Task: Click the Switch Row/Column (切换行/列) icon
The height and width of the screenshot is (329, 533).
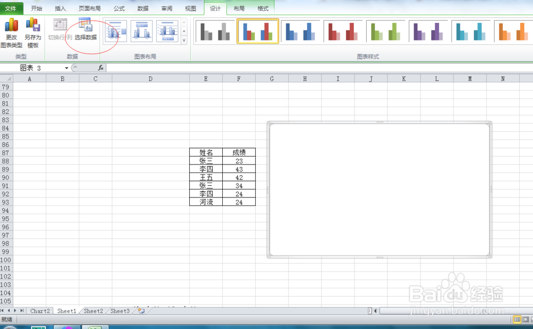Action: click(60, 25)
